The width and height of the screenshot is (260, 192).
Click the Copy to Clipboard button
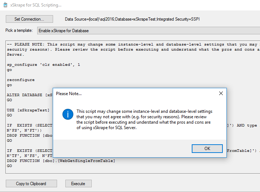pos(31,184)
